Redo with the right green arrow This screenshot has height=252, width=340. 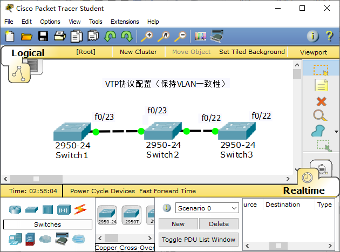click(127, 36)
